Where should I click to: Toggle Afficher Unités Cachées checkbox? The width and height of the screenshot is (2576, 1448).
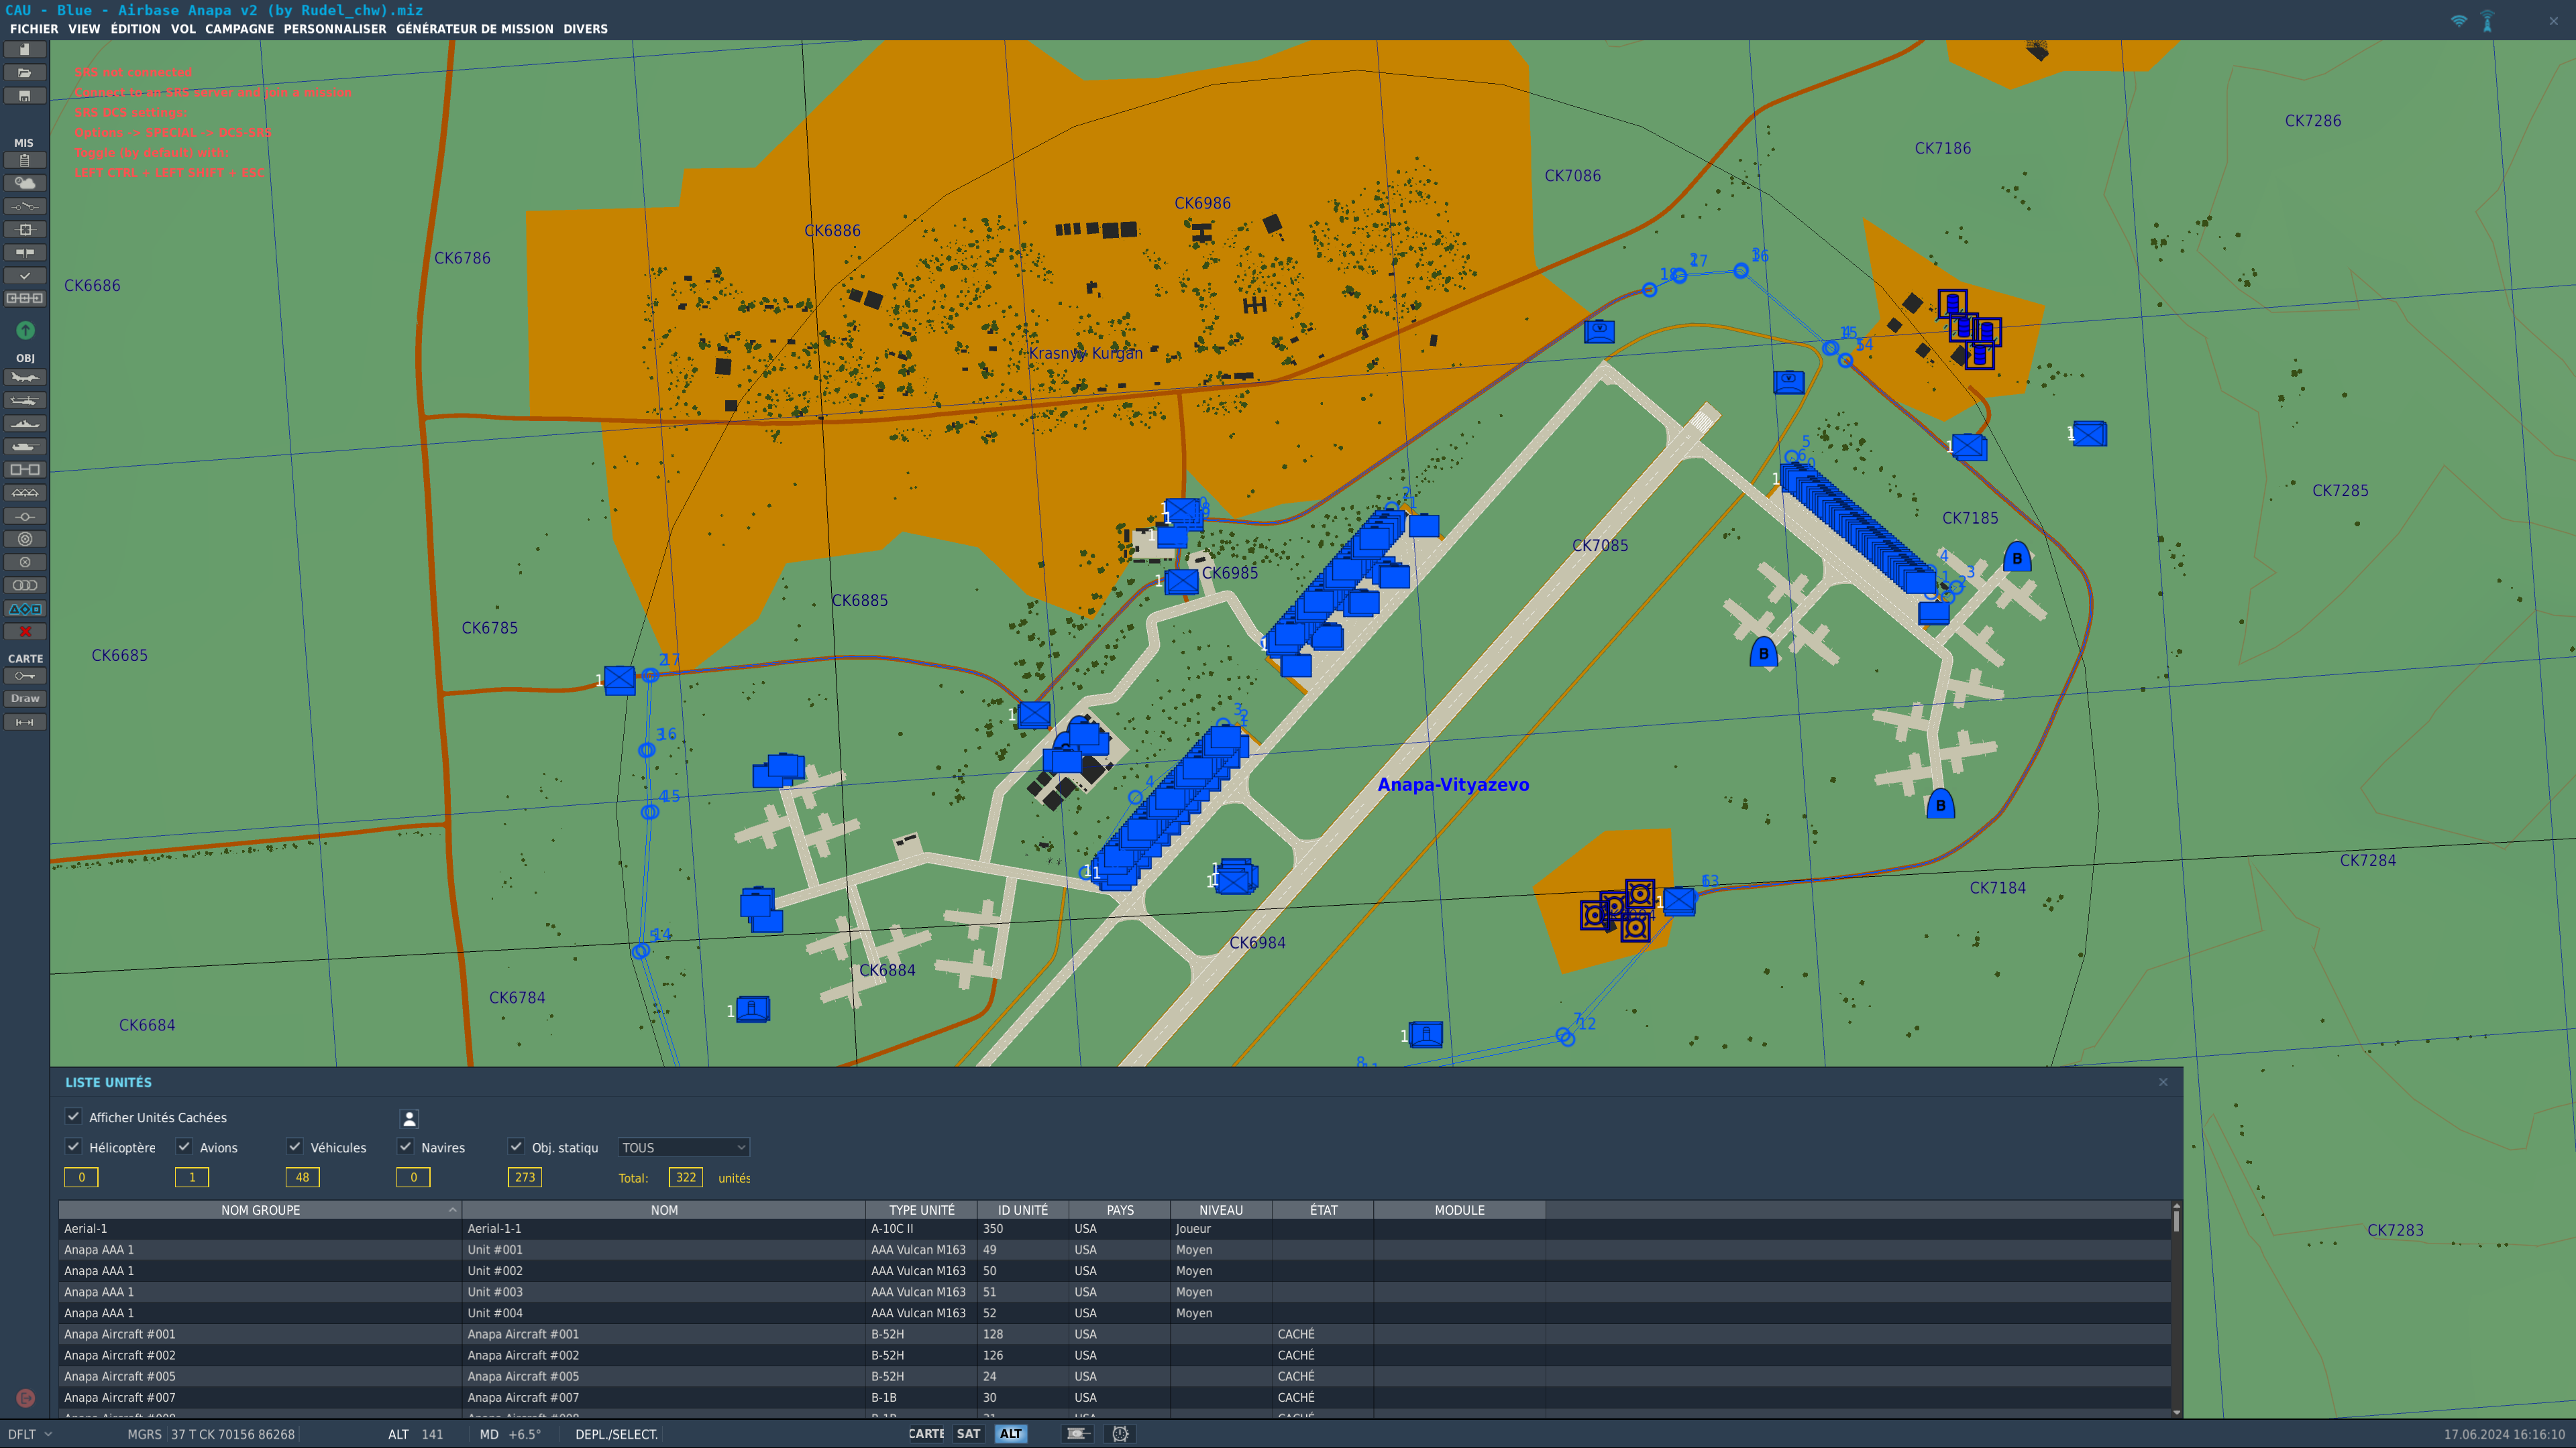[73, 1116]
